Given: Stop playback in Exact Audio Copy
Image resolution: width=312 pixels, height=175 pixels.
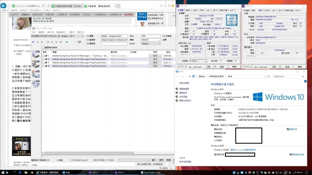Looking at the screenshot, I should pos(42,42).
